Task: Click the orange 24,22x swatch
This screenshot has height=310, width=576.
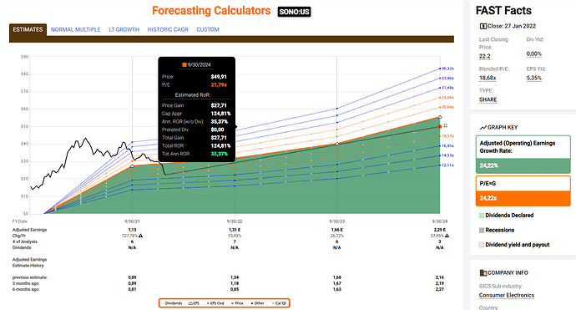Action: [x=523, y=198]
